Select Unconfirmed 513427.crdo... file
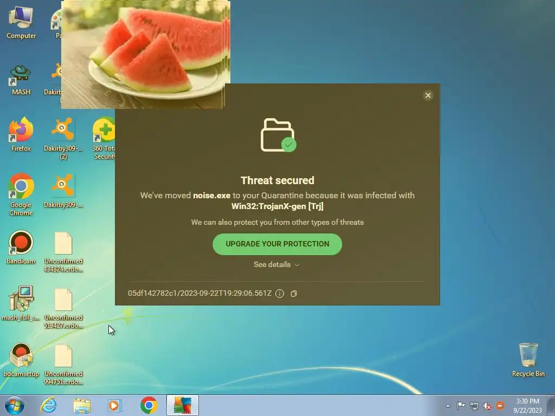 click(x=63, y=308)
